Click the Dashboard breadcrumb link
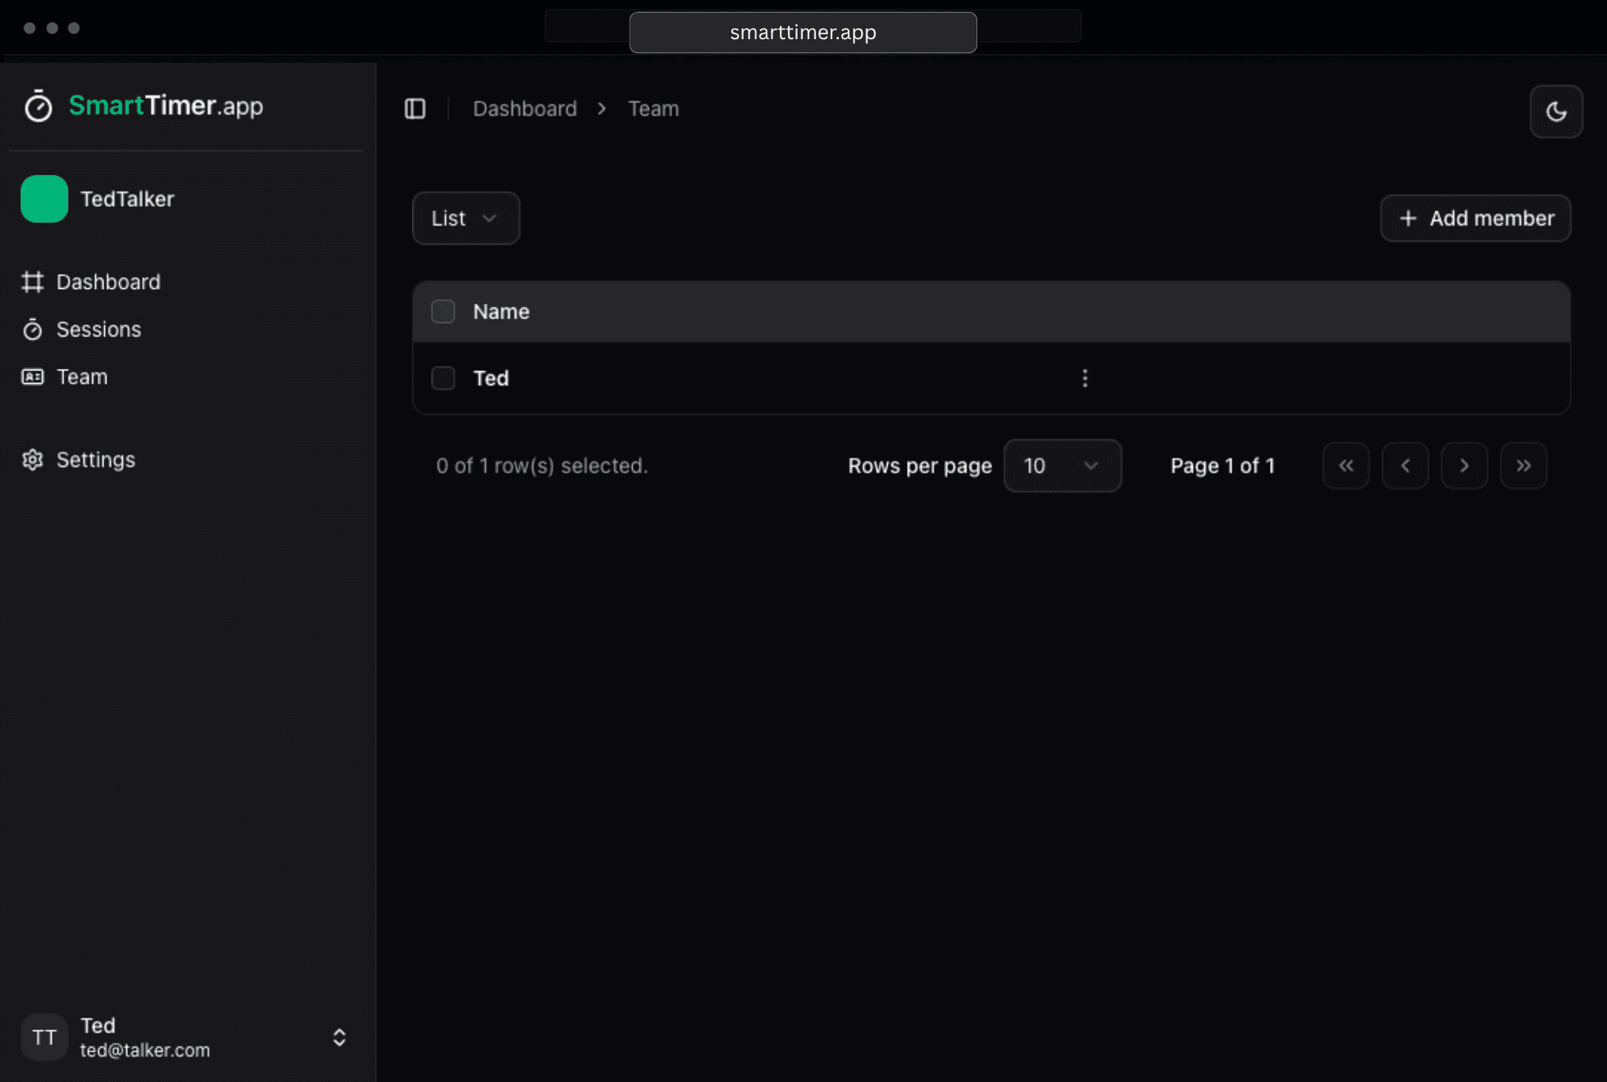Viewport: 1607px width, 1082px height. tap(524, 109)
